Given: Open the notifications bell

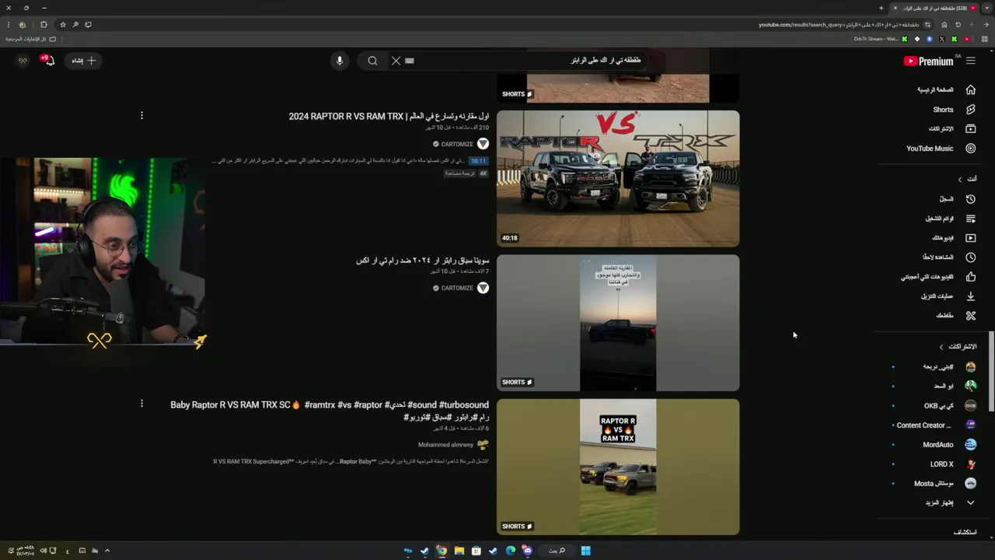Looking at the screenshot, I should [49, 61].
